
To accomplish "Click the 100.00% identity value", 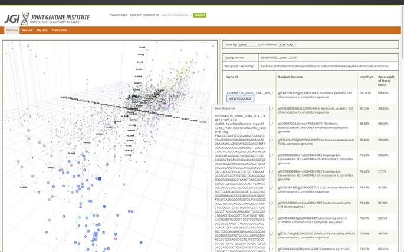I will click(365, 93).
